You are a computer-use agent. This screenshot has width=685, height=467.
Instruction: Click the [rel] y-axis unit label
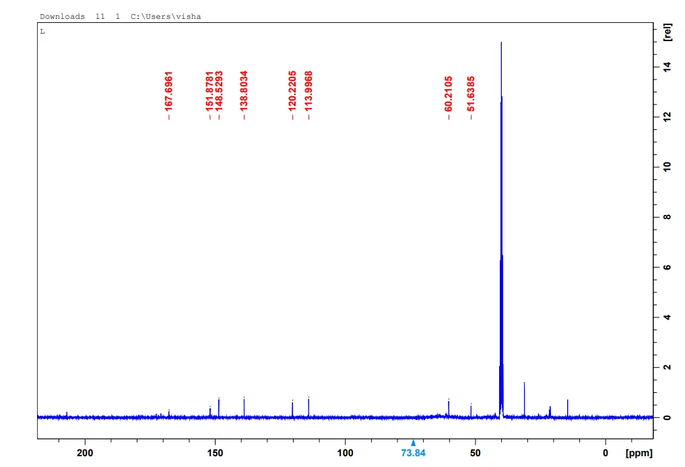pos(667,32)
